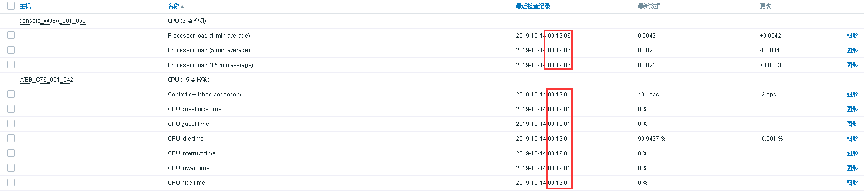This screenshot has height=191, width=864.
Task: Select the CPU nice time row checkbox
Action: (11, 182)
